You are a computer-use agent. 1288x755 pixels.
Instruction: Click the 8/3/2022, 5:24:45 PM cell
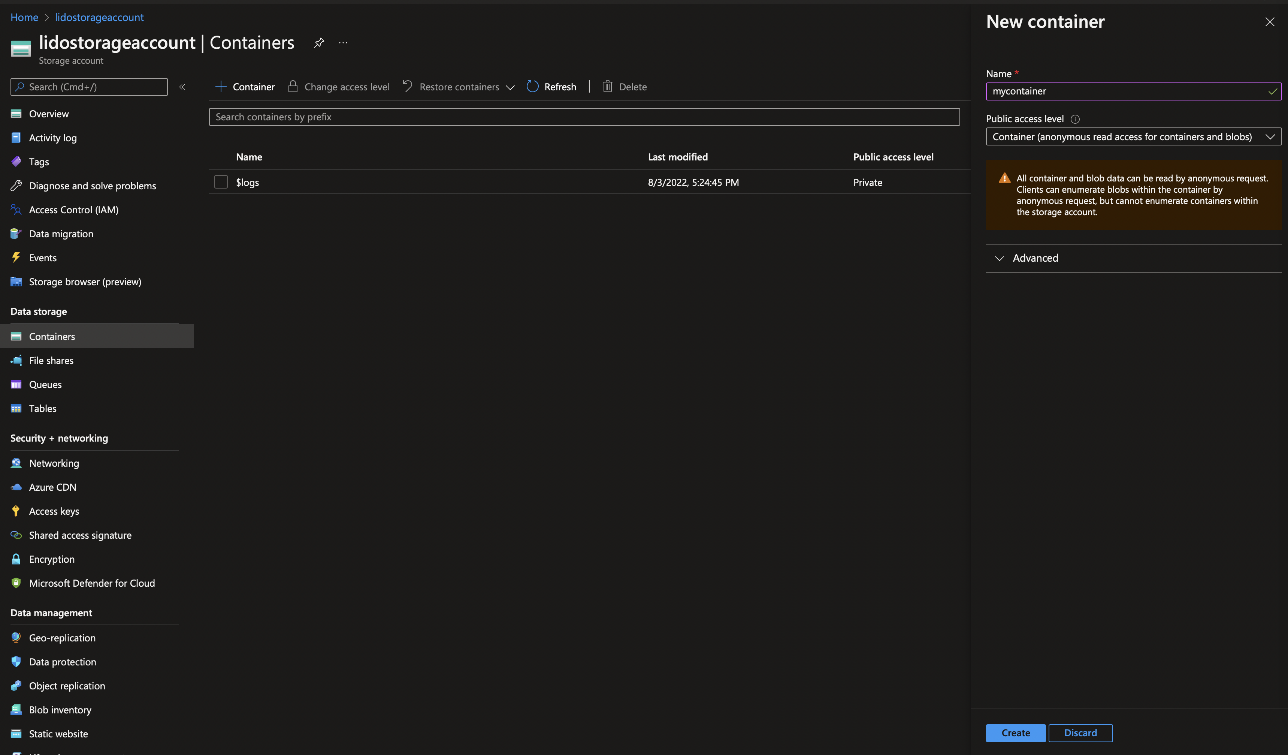693,182
